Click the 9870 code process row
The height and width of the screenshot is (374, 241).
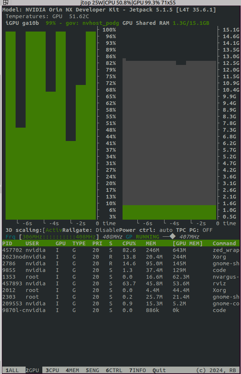pos(120,310)
